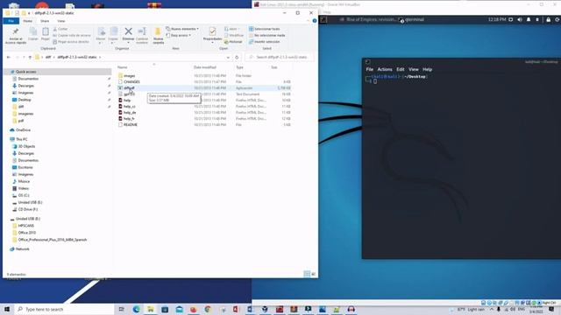Click the Mover a ribbon icon
561x315 pixels.
[101, 32]
